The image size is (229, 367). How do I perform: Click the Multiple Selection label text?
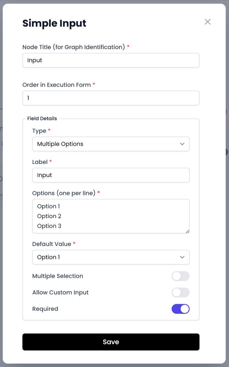point(58,276)
